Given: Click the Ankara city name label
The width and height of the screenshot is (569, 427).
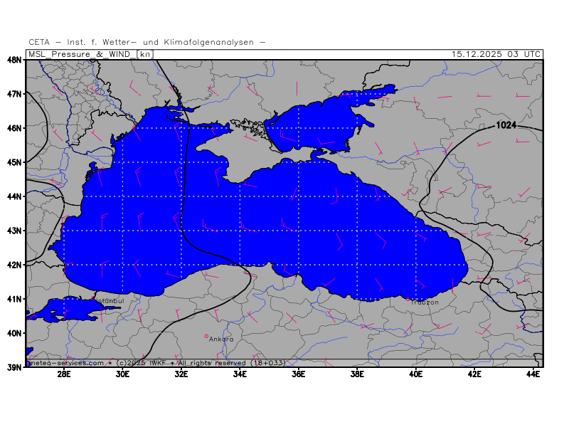Looking at the screenshot, I should [221, 339].
